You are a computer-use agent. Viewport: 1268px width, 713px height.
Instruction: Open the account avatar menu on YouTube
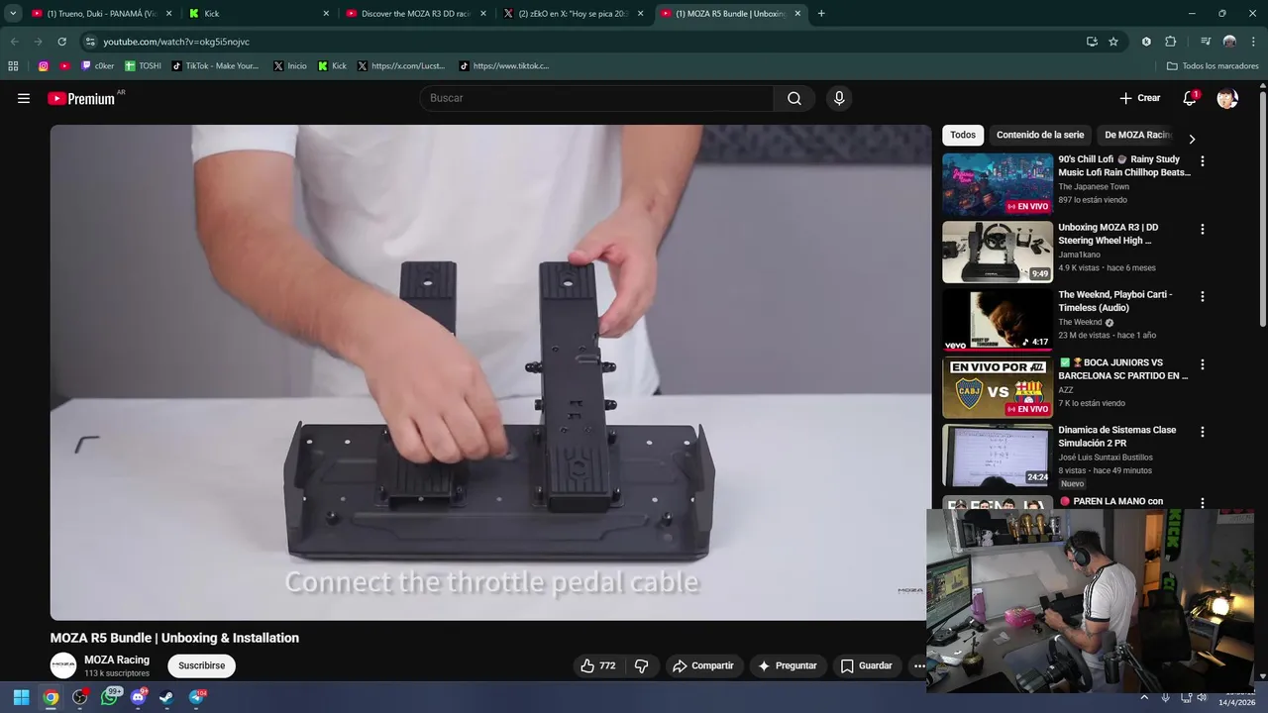click(x=1227, y=98)
